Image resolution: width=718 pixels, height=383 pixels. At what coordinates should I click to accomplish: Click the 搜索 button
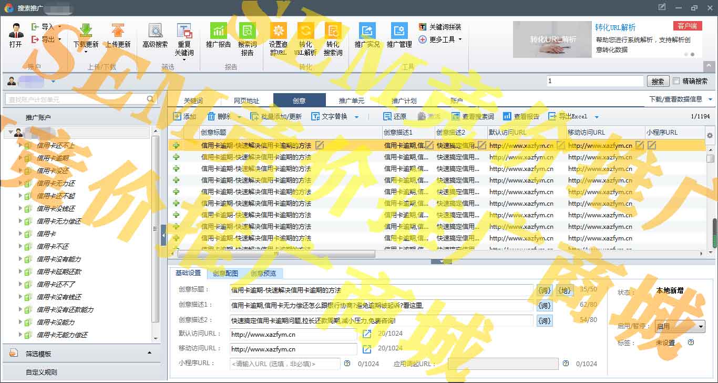tap(658, 82)
